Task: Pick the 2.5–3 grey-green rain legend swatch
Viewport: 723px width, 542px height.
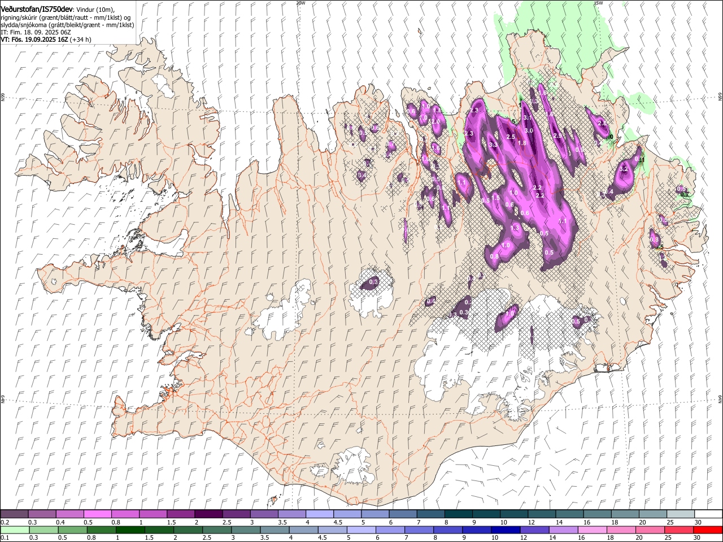Action: click(x=216, y=530)
